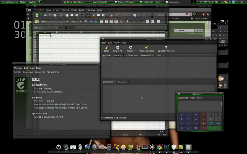Open the Mode menu in Calculator
Screen dimensions: 247x154
tap(193, 98)
